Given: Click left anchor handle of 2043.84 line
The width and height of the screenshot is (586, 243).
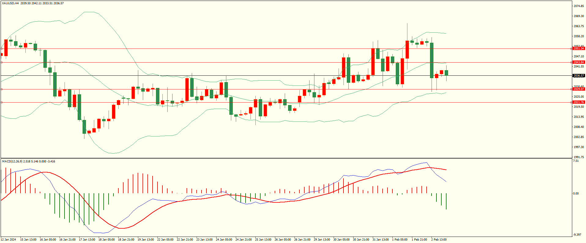Looking at the screenshot, I should pos(2,62).
